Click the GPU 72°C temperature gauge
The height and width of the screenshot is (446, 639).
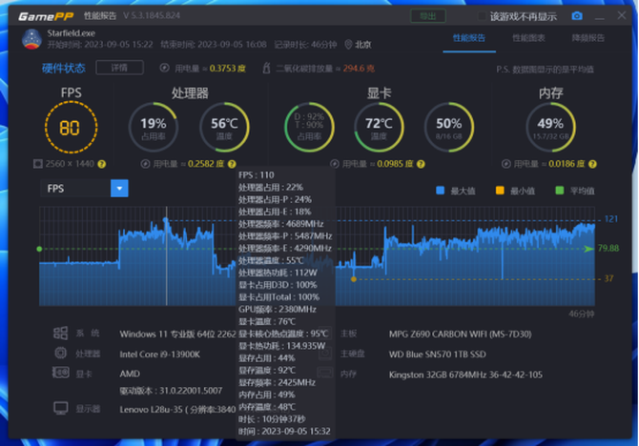[379, 127]
